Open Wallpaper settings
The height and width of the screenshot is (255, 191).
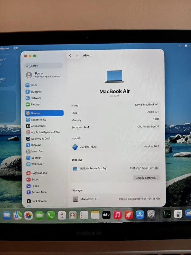[35, 164]
